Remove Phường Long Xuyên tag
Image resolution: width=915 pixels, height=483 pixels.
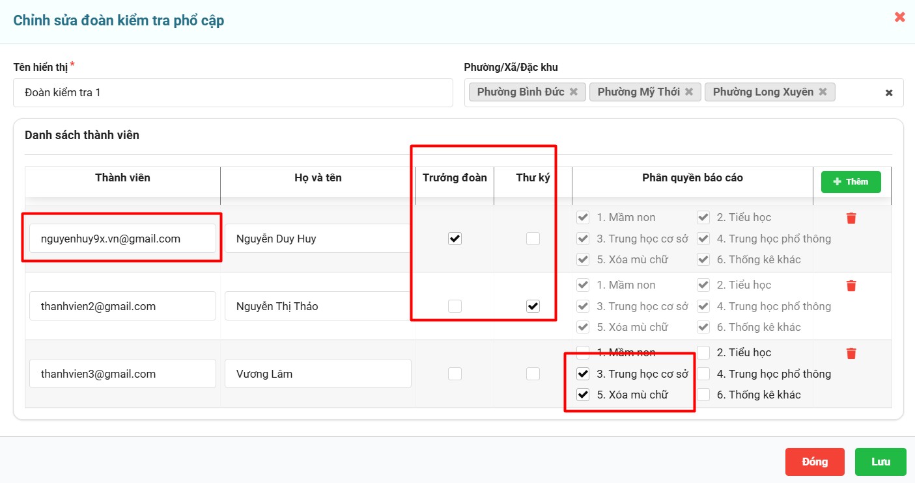pyautogui.click(x=823, y=92)
